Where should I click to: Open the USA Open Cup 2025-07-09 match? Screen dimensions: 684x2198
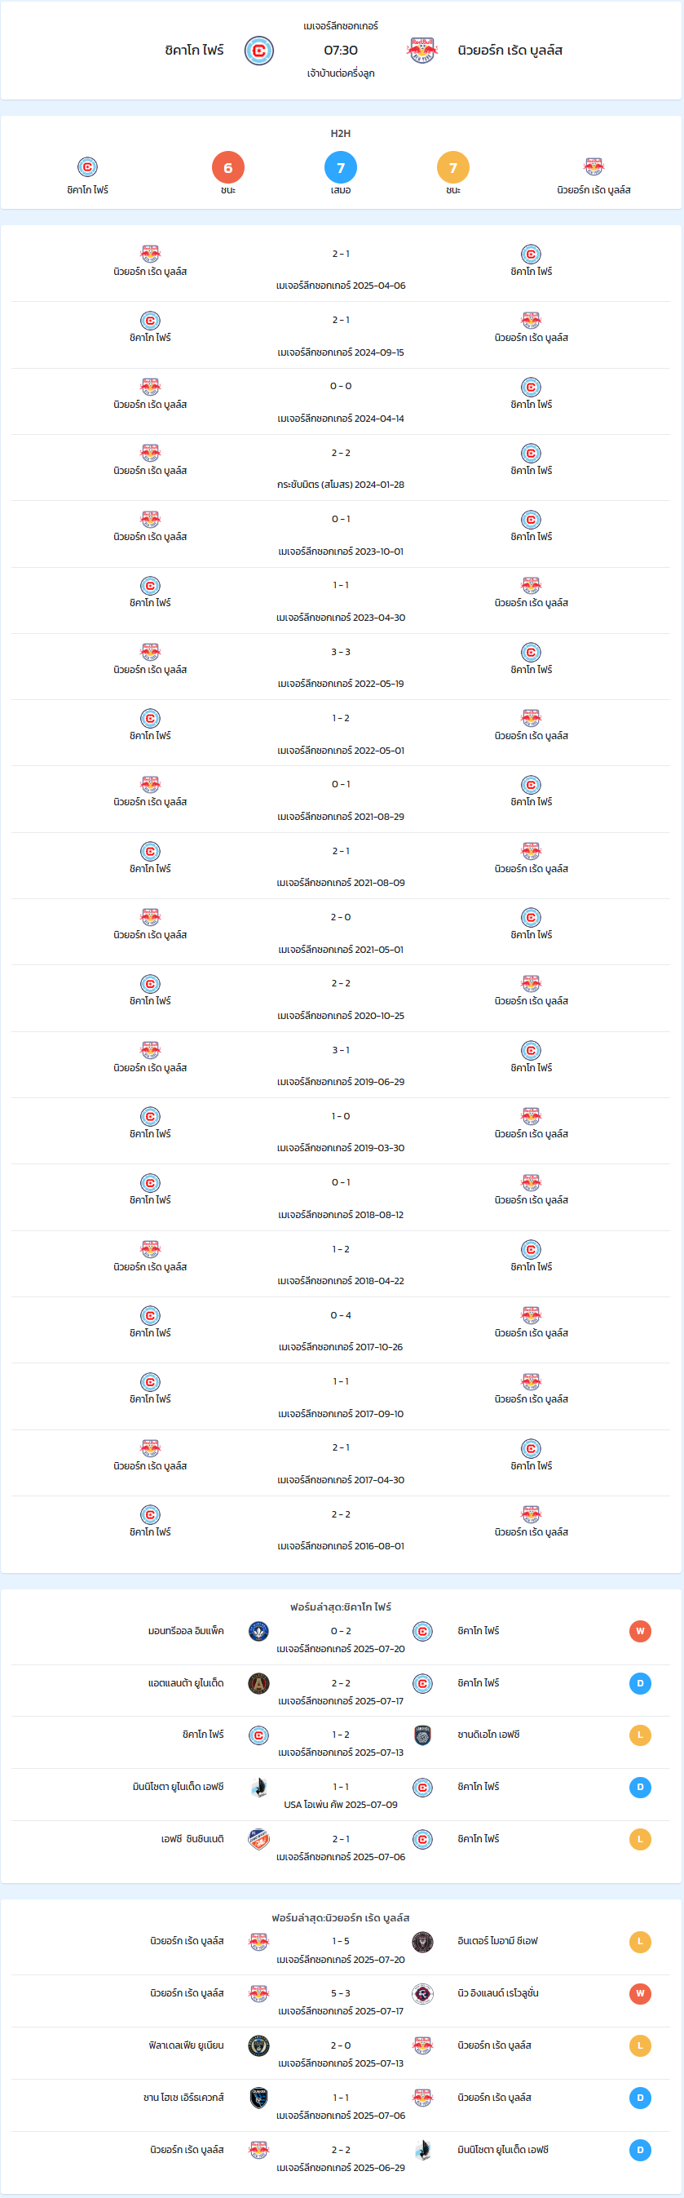tap(340, 1794)
